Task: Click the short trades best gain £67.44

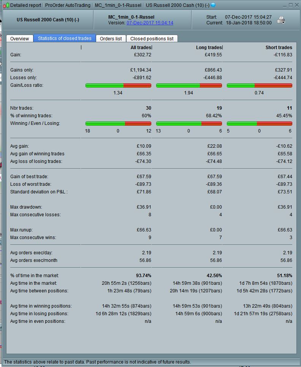Action: click(285, 177)
